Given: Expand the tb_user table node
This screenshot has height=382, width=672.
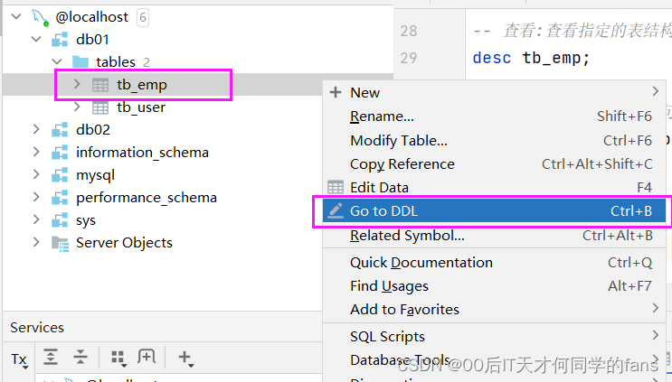Looking at the screenshot, I should point(77,107).
